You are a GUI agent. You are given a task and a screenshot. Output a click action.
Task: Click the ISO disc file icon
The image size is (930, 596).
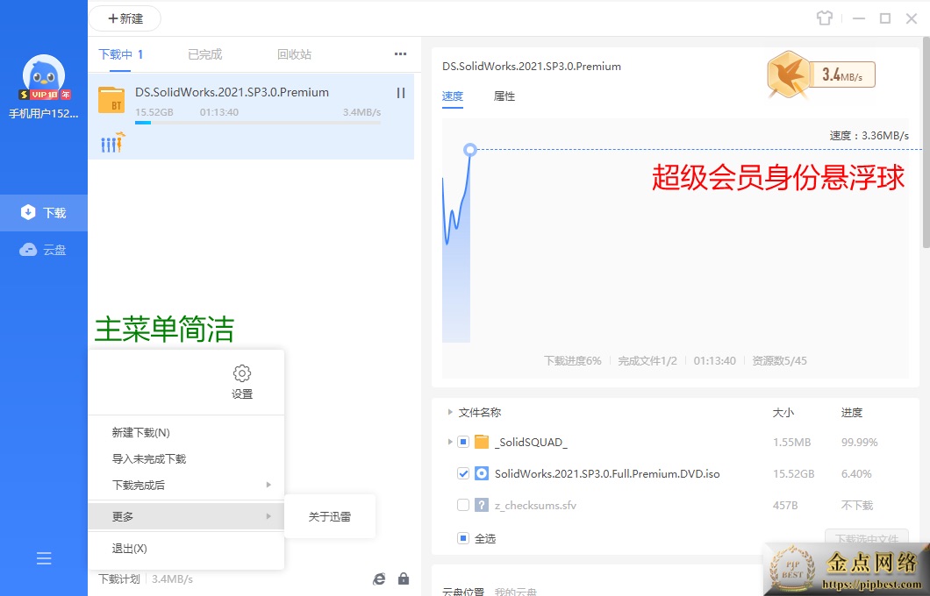pyautogui.click(x=482, y=473)
